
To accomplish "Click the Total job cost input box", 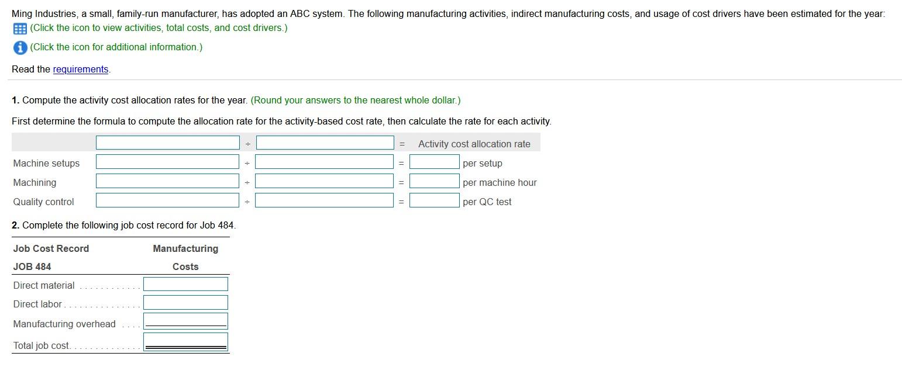I will (x=185, y=341).
